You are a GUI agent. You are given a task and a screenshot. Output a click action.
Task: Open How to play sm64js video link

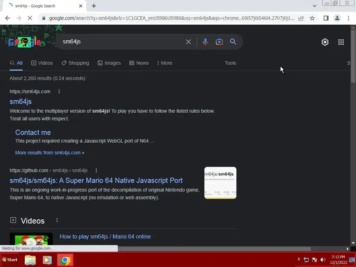[x=105, y=236]
